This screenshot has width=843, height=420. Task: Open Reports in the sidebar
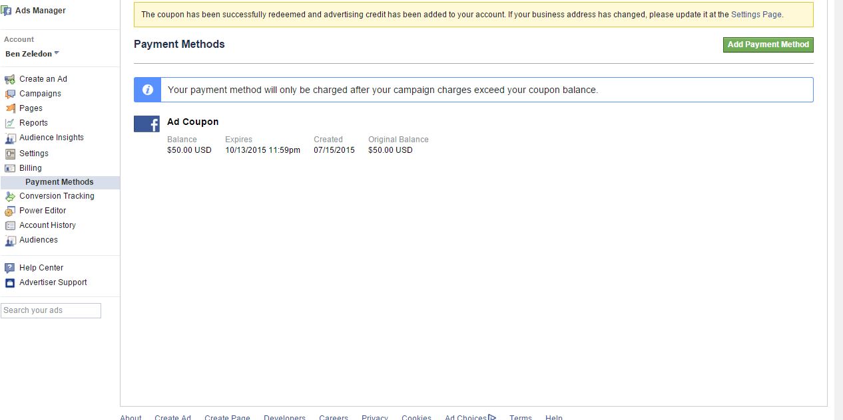33,123
